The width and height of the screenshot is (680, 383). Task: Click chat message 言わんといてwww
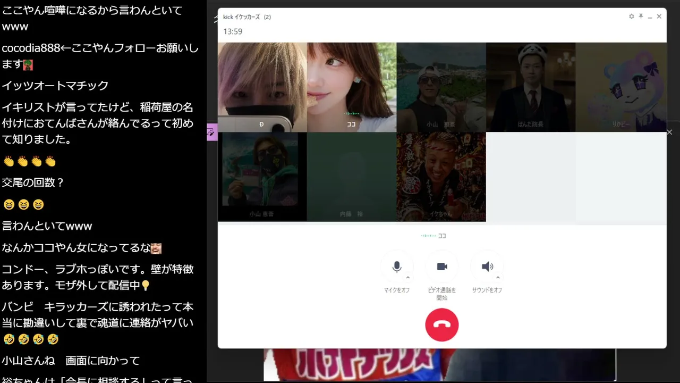point(47,226)
